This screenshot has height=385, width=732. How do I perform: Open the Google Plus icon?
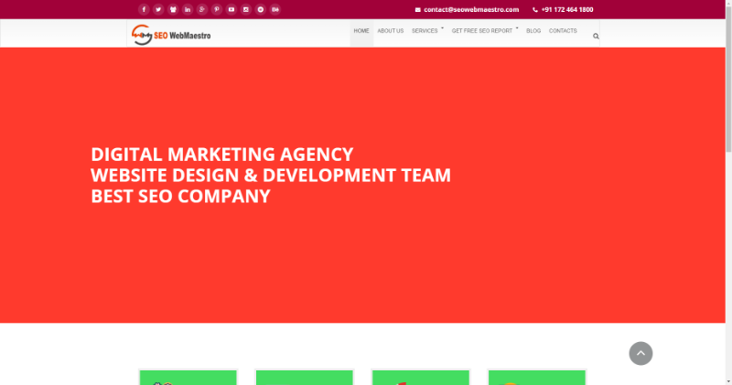tap(202, 9)
